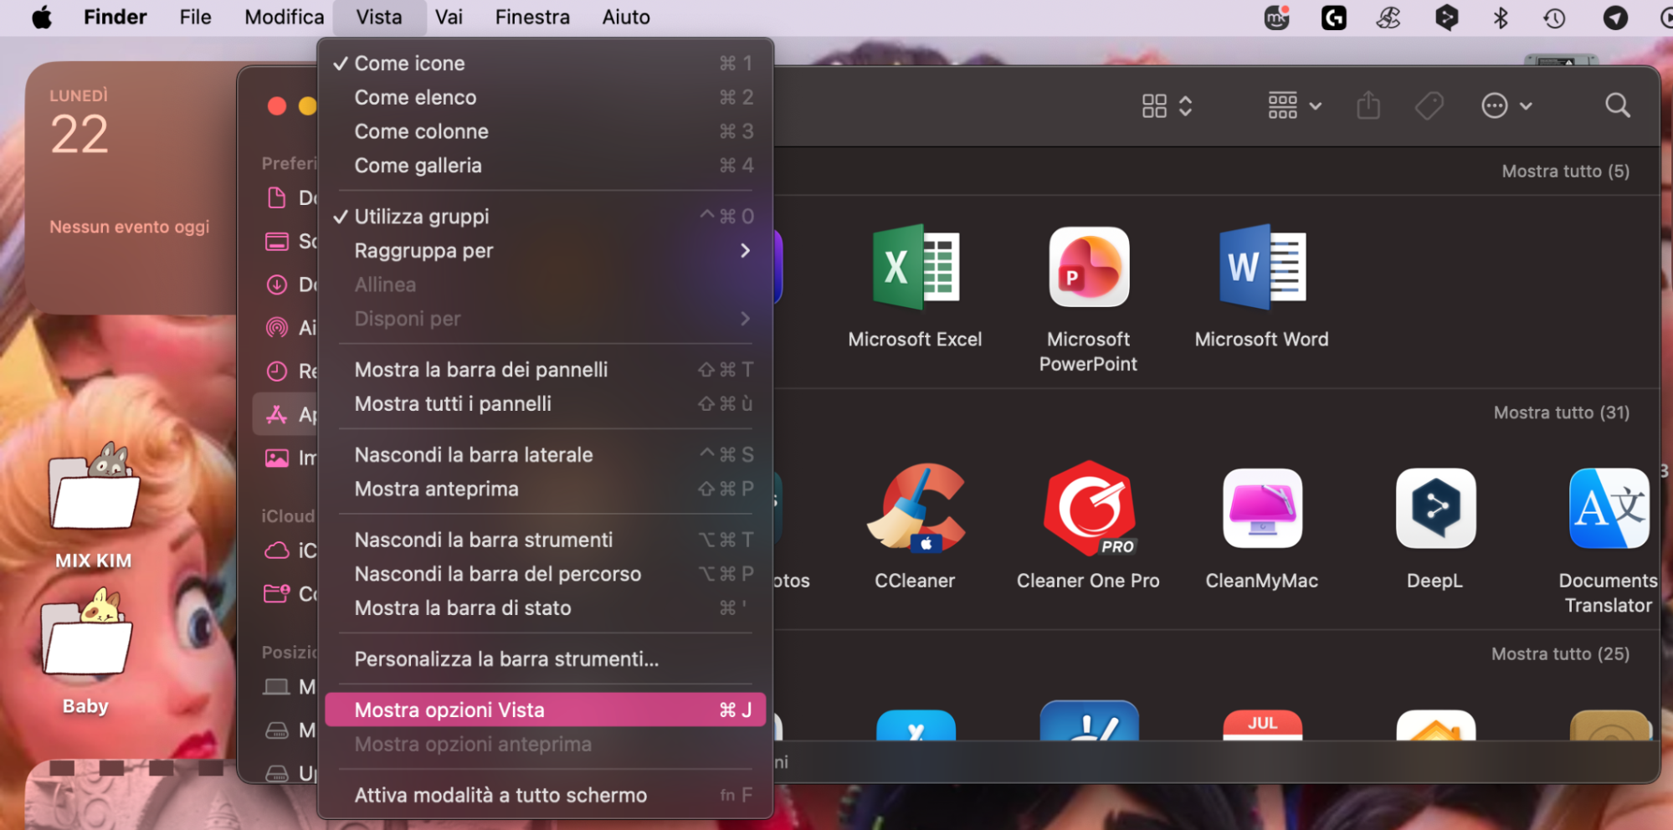Viewport: 1673px width, 830px height.
Task: Open the Baby desktop folder
Action: point(87,633)
